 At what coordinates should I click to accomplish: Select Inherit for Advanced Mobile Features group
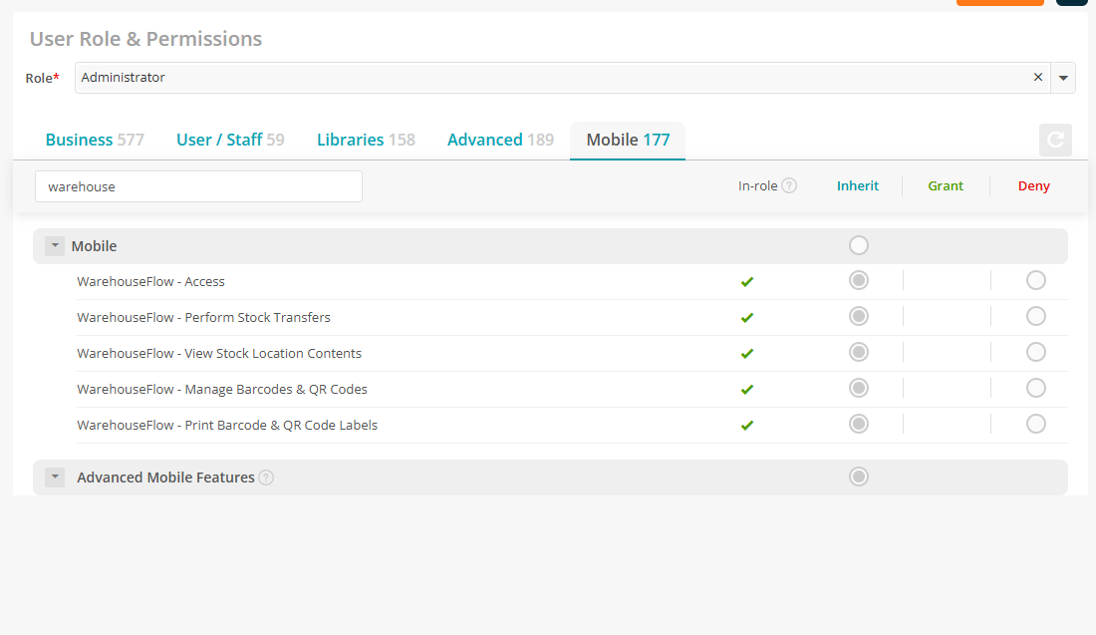858,476
